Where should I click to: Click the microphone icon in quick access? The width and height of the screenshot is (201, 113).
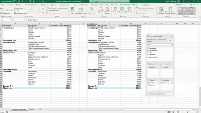click(x=30, y=1)
